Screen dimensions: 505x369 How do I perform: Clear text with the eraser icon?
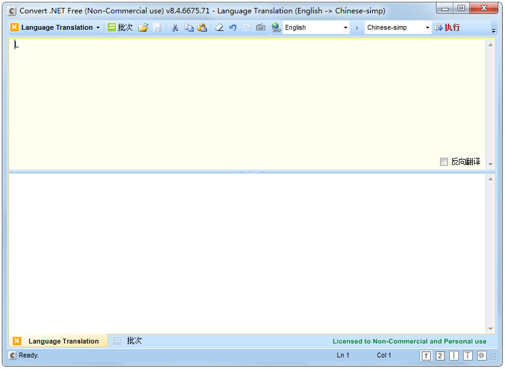point(219,28)
